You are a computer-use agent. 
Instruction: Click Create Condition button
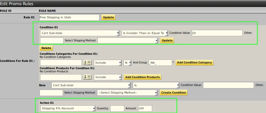(x=174, y=93)
